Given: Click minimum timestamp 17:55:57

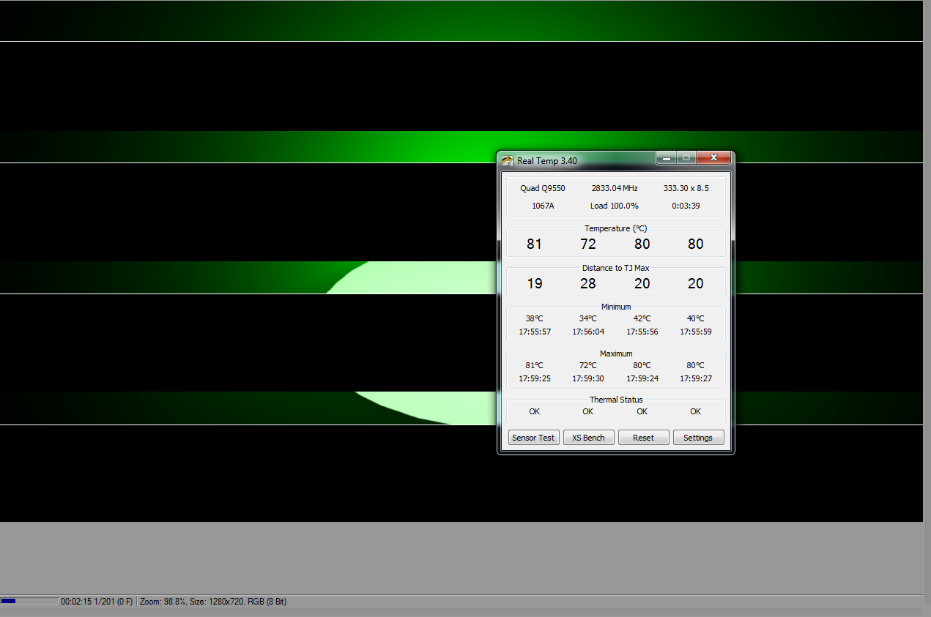Looking at the screenshot, I should pos(535,332).
